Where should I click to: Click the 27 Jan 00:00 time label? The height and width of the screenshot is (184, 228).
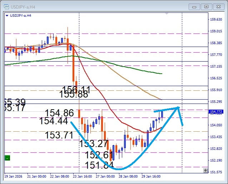click(105, 177)
